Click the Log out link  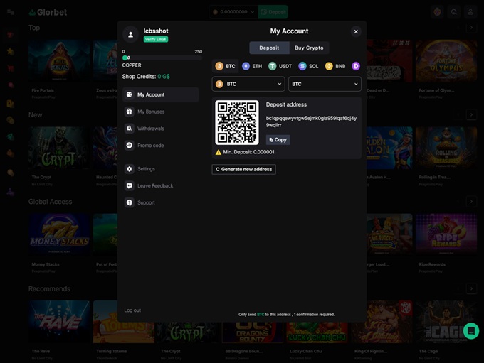click(132, 310)
